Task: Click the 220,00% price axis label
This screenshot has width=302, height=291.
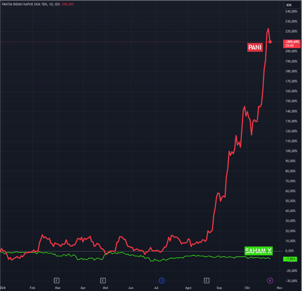Action: click(291, 32)
